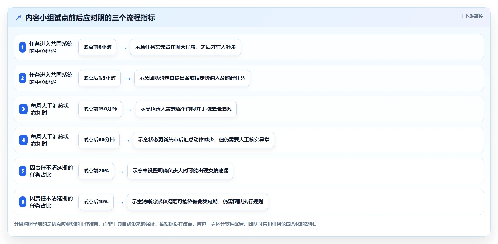Viewport: 498px width, 244px height.
Task: Click 每周人工汇总状态耗时 label beside 试点后60分钟
Action: [x=50, y=140]
